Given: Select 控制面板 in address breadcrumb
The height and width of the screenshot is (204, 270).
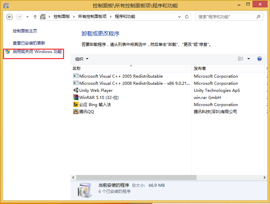Looking at the screenshot, I should pyautogui.click(x=62, y=17).
